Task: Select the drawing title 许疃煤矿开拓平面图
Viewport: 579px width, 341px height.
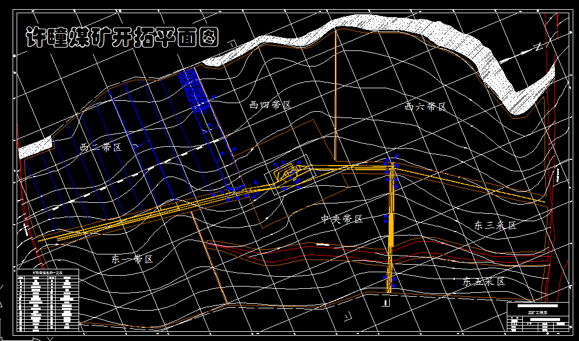Action: 122,38
